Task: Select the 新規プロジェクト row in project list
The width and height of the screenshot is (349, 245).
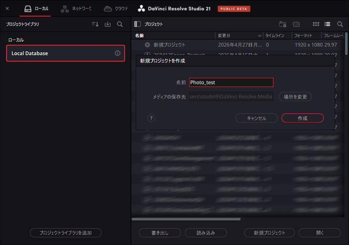Action: tap(238, 45)
